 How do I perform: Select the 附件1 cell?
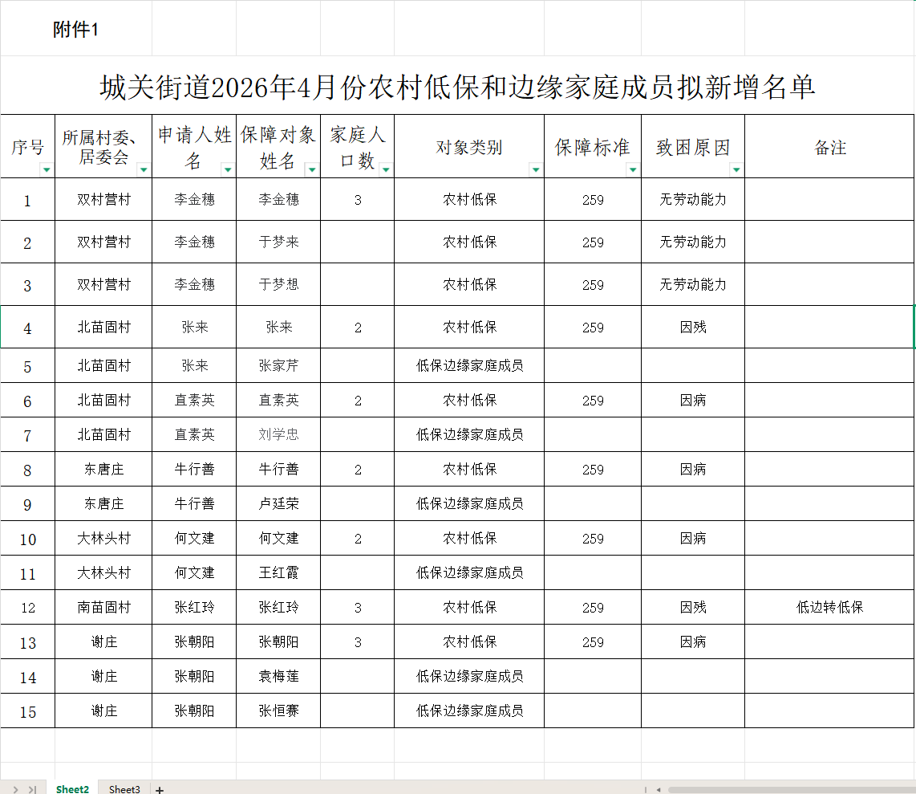tap(75, 31)
